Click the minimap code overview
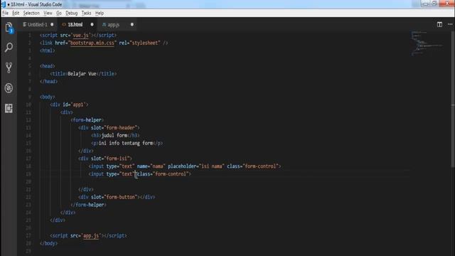This screenshot has height=256, width=455. (x=427, y=43)
